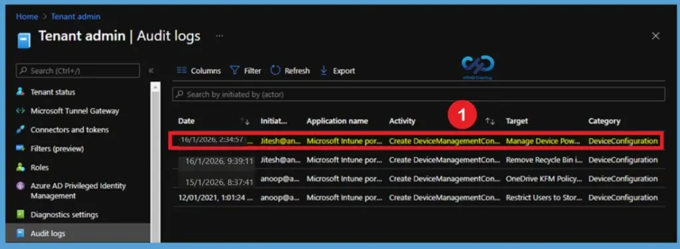Click the Filter funnel icon
The width and height of the screenshot is (680, 249).
(x=234, y=70)
